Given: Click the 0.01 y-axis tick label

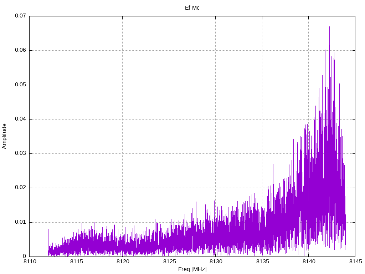Looking at the screenshot, I should (x=20, y=222).
